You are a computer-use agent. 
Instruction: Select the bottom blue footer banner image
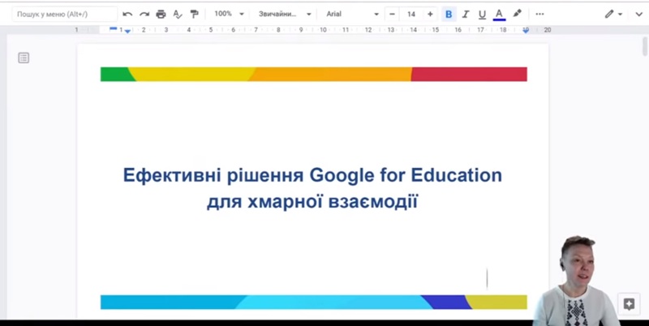coord(314,302)
